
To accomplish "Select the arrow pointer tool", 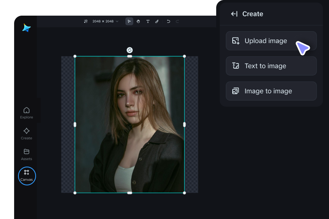I will 129,21.
